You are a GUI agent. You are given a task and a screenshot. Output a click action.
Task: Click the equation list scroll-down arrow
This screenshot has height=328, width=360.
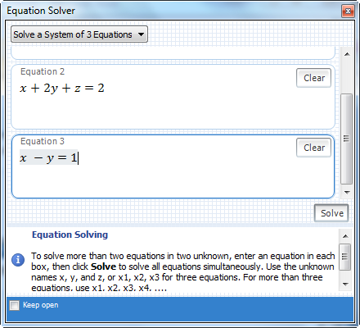coord(347,193)
